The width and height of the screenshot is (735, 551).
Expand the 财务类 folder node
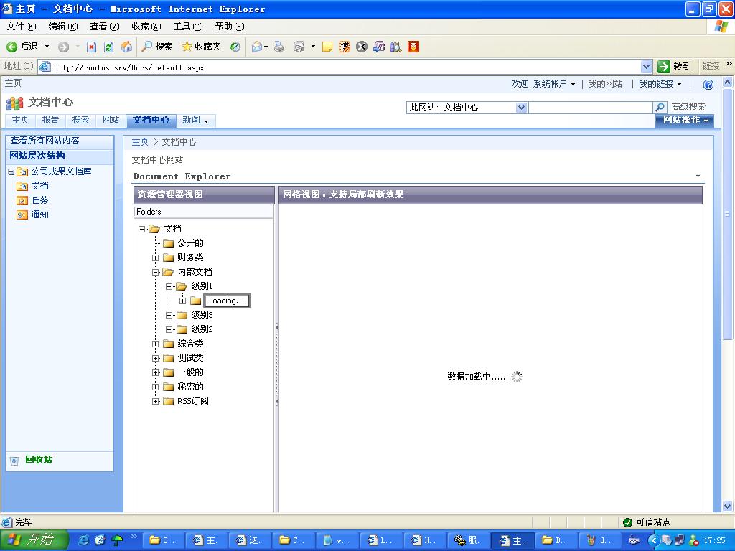[156, 258]
